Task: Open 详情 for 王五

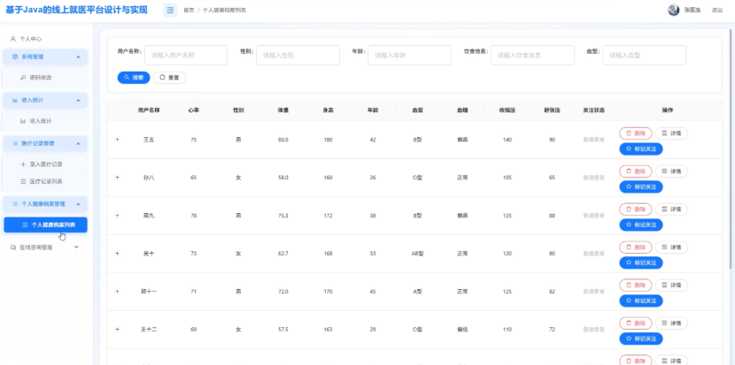Action: [x=671, y=133]
